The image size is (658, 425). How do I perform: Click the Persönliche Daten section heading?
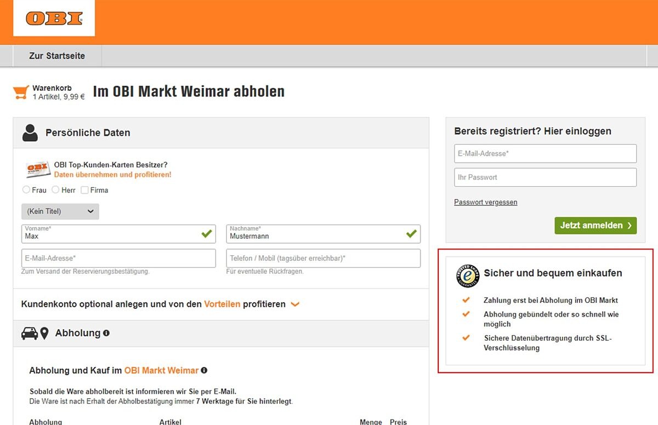88,133
